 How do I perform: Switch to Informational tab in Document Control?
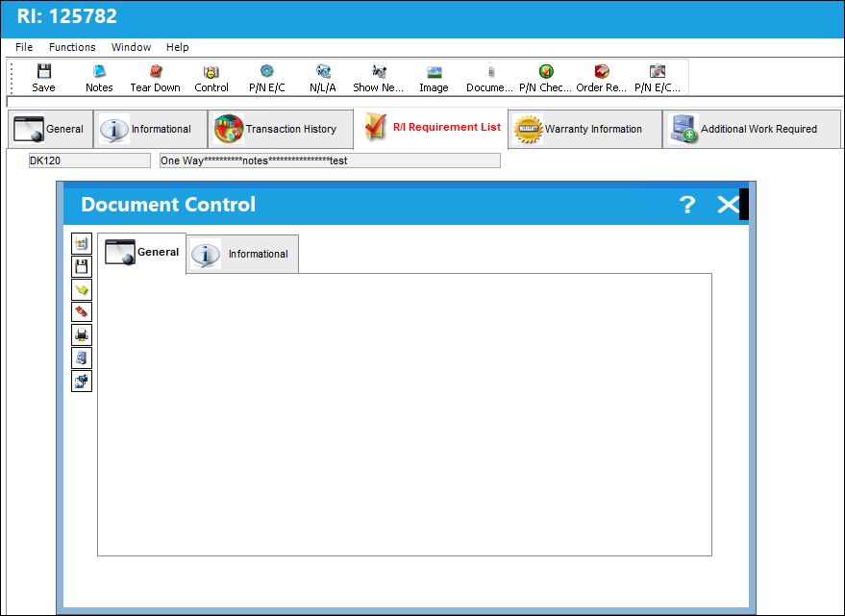tap(242, 254)
